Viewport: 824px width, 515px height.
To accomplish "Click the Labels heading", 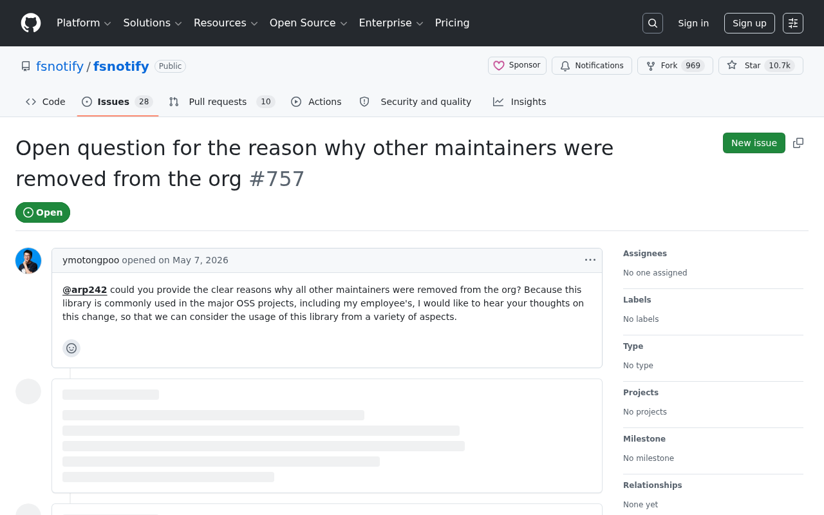I will click(637, 300).
